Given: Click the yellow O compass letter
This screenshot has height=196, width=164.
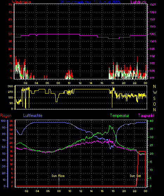Looking at the screenshot, I should click(x=154, y=104).
